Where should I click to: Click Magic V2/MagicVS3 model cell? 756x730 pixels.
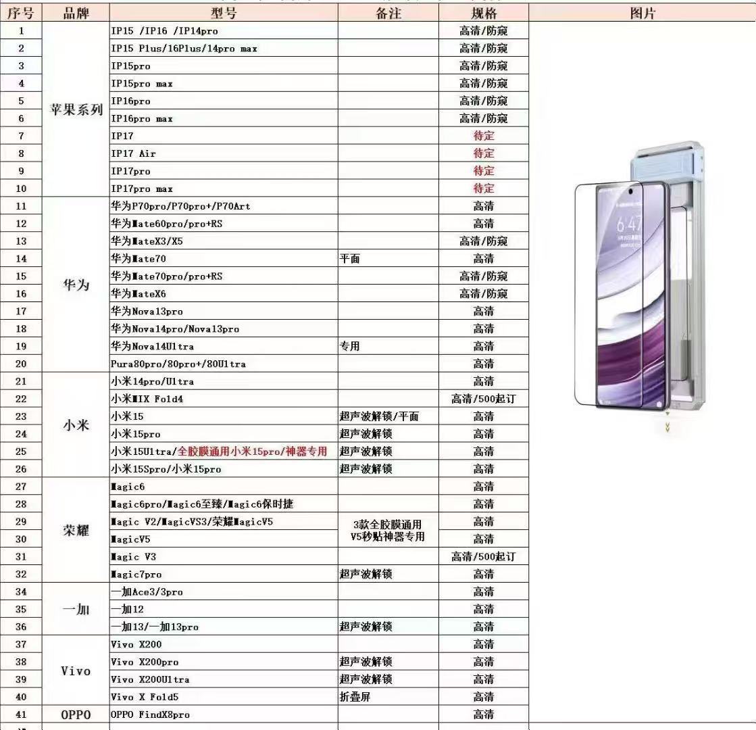pyautogui.click(x=224, y=522)
